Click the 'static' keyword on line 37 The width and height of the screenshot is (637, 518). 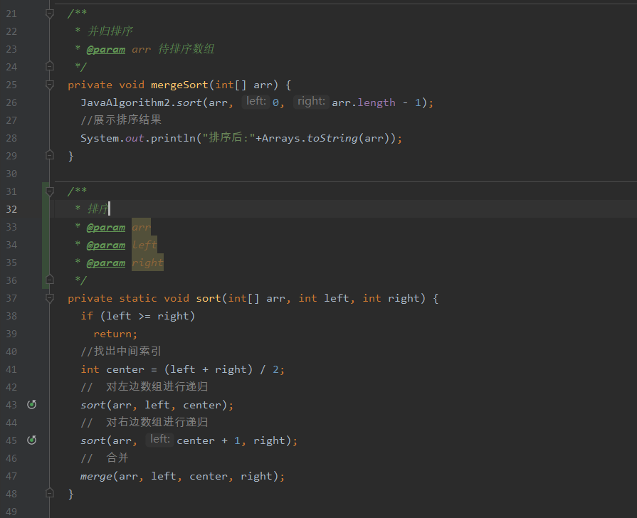pos(137,299)
